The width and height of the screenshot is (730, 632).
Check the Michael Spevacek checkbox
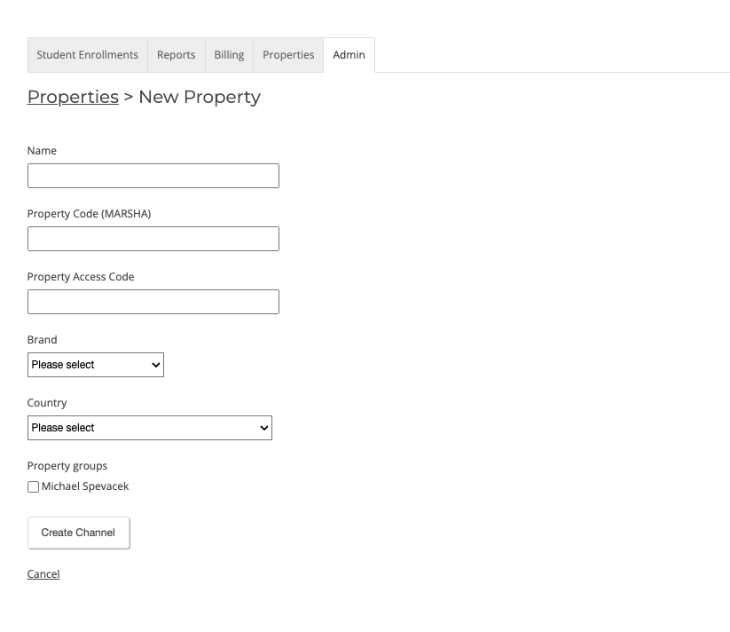point(33,486)
